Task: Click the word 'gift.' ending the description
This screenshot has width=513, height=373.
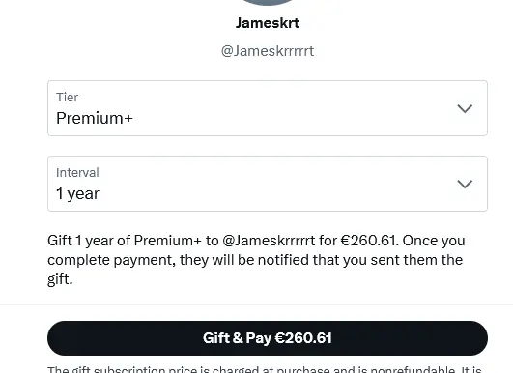Action: tap(60, 280)
